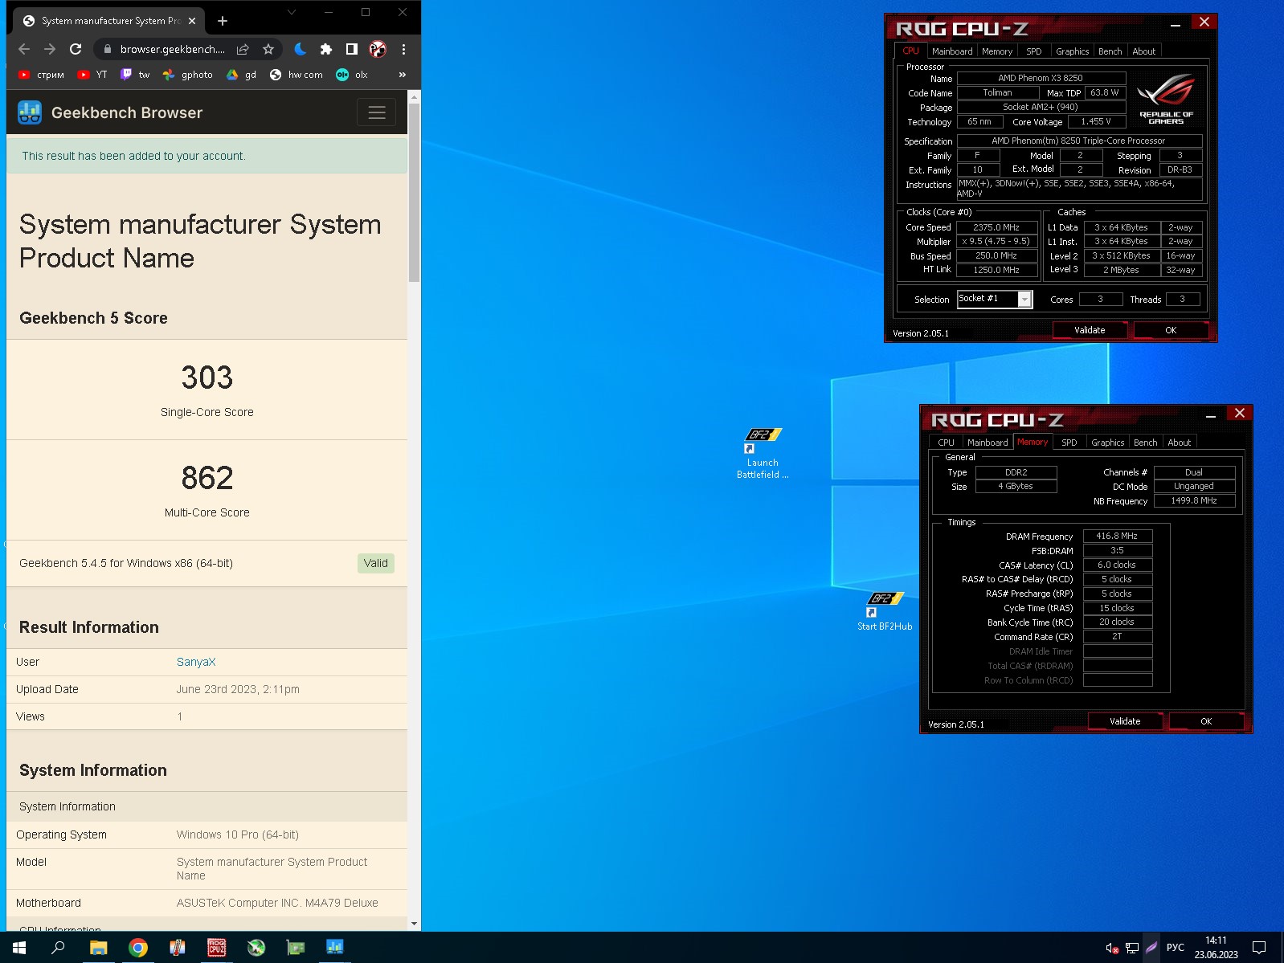Open the Windows Start menu

pos(19,948)
